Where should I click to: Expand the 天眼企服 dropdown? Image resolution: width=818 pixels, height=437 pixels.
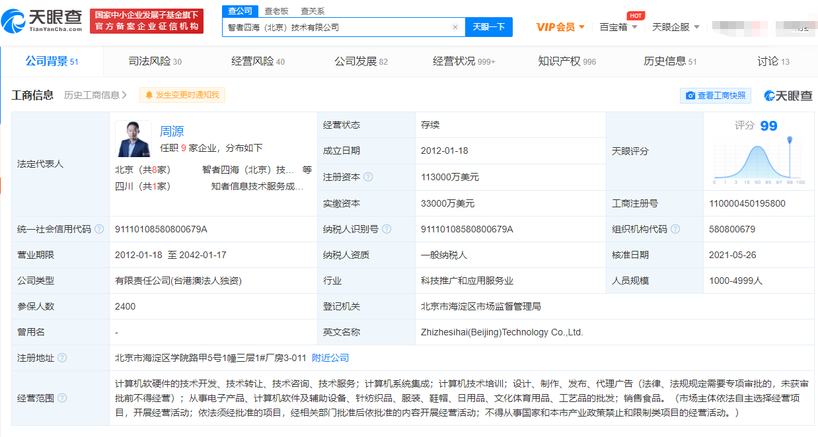pyautogui.click(x=675, y=27)
